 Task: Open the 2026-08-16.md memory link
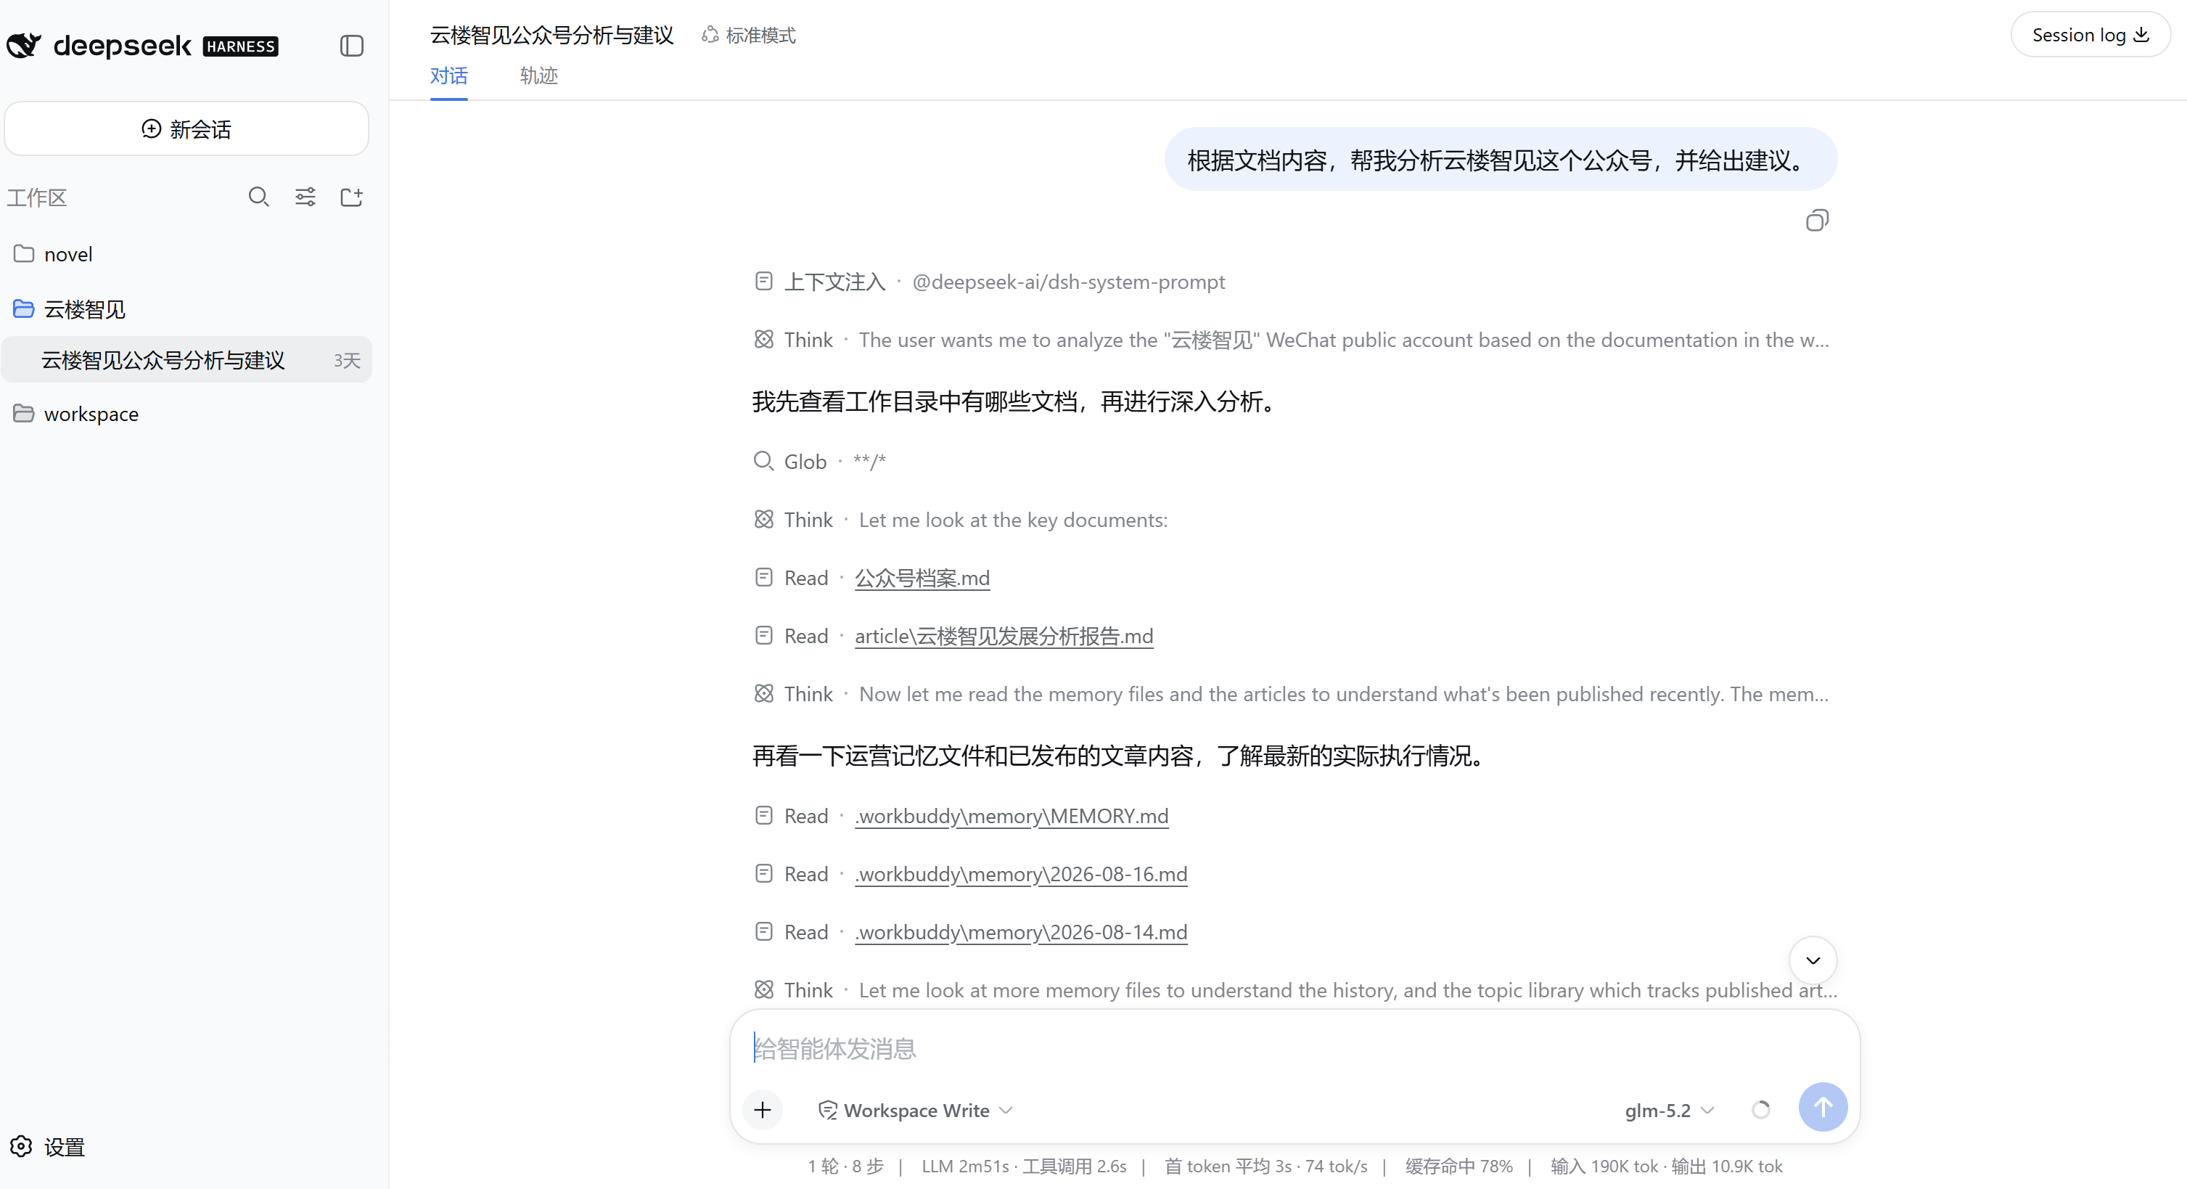(x=1020, y=874)
